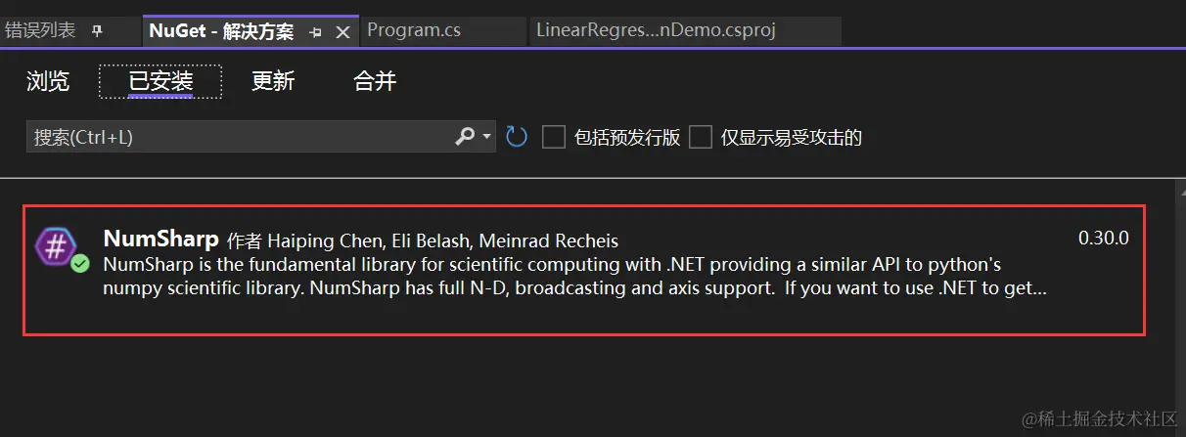
Task: Tick the 仅显示易受攻击的 checkbox
Action: (700, 137)
